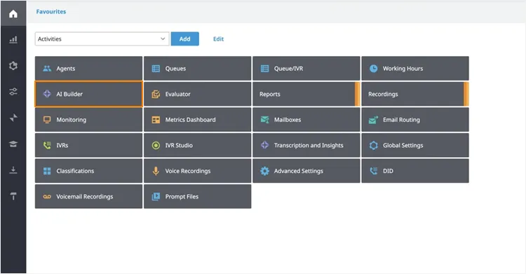This screenshot has width=526, height=274.
Task: Click the AI Builder label text
Action: tap(69, 94)
